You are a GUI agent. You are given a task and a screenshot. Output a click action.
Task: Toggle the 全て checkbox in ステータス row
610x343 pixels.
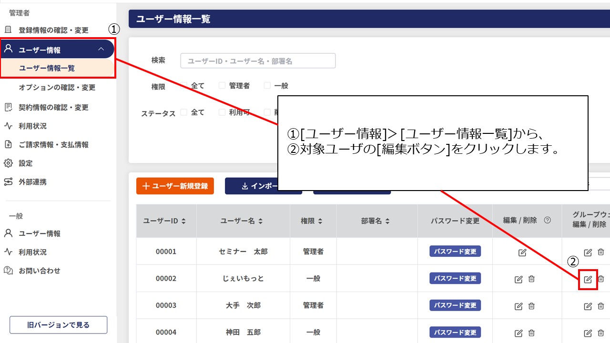coord(184,112)
